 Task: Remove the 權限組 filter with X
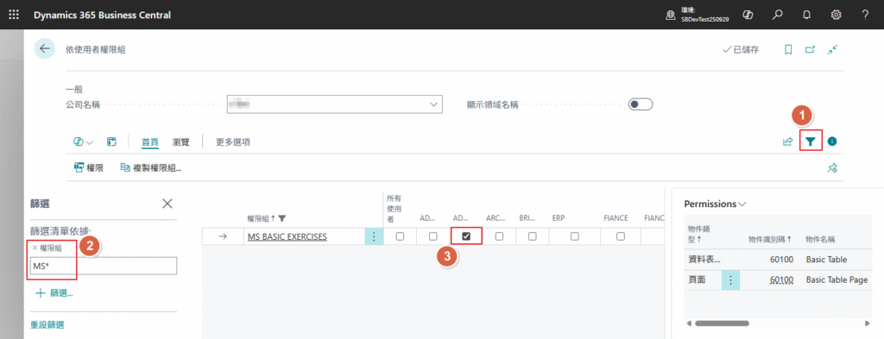point(35,248)
